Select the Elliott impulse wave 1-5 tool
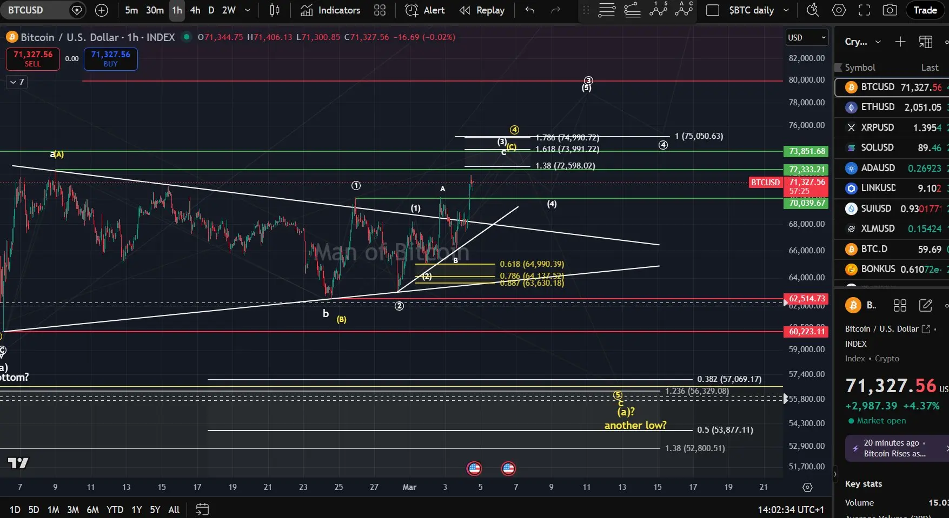 pos(659,9)
